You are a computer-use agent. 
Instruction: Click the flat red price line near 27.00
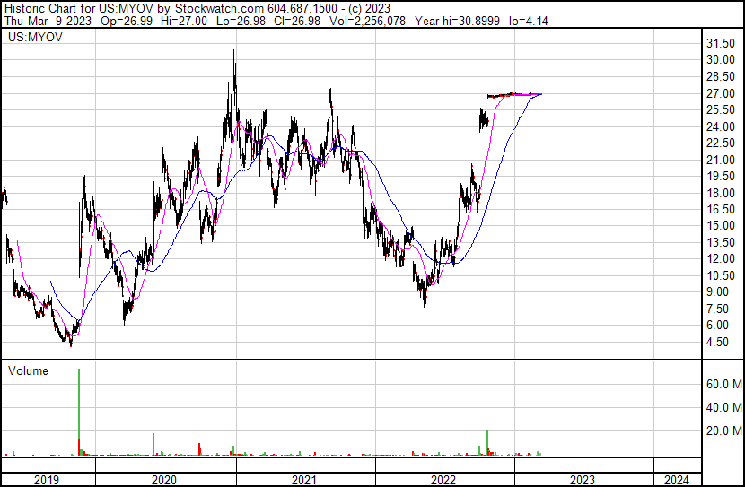click(513, 94)
